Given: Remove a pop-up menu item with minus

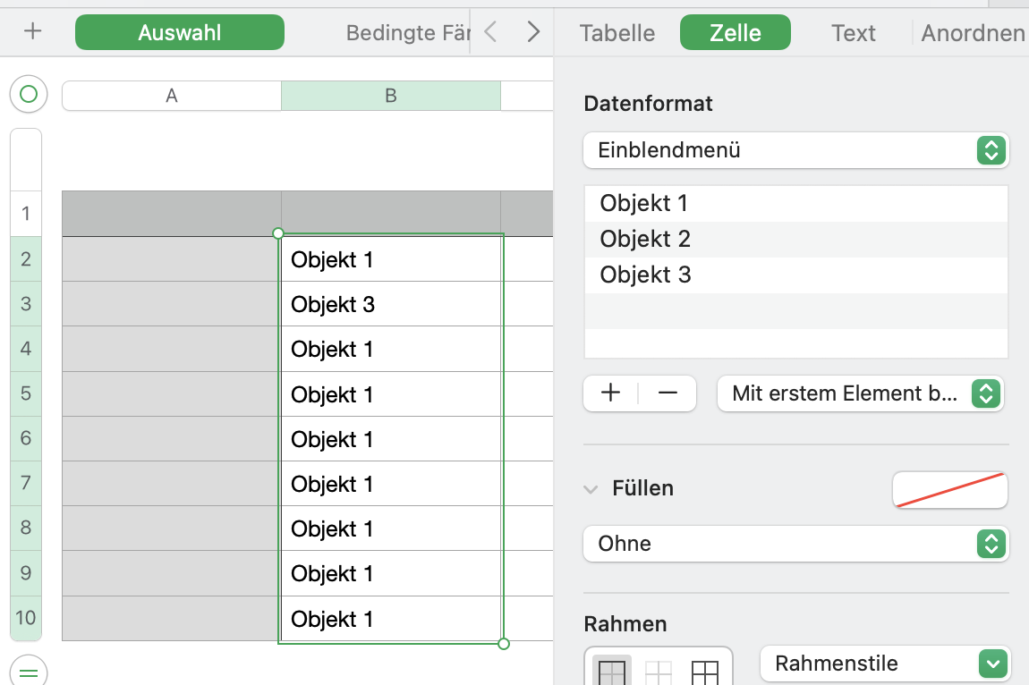Looking at the screenshot, I should coord(668,393).
